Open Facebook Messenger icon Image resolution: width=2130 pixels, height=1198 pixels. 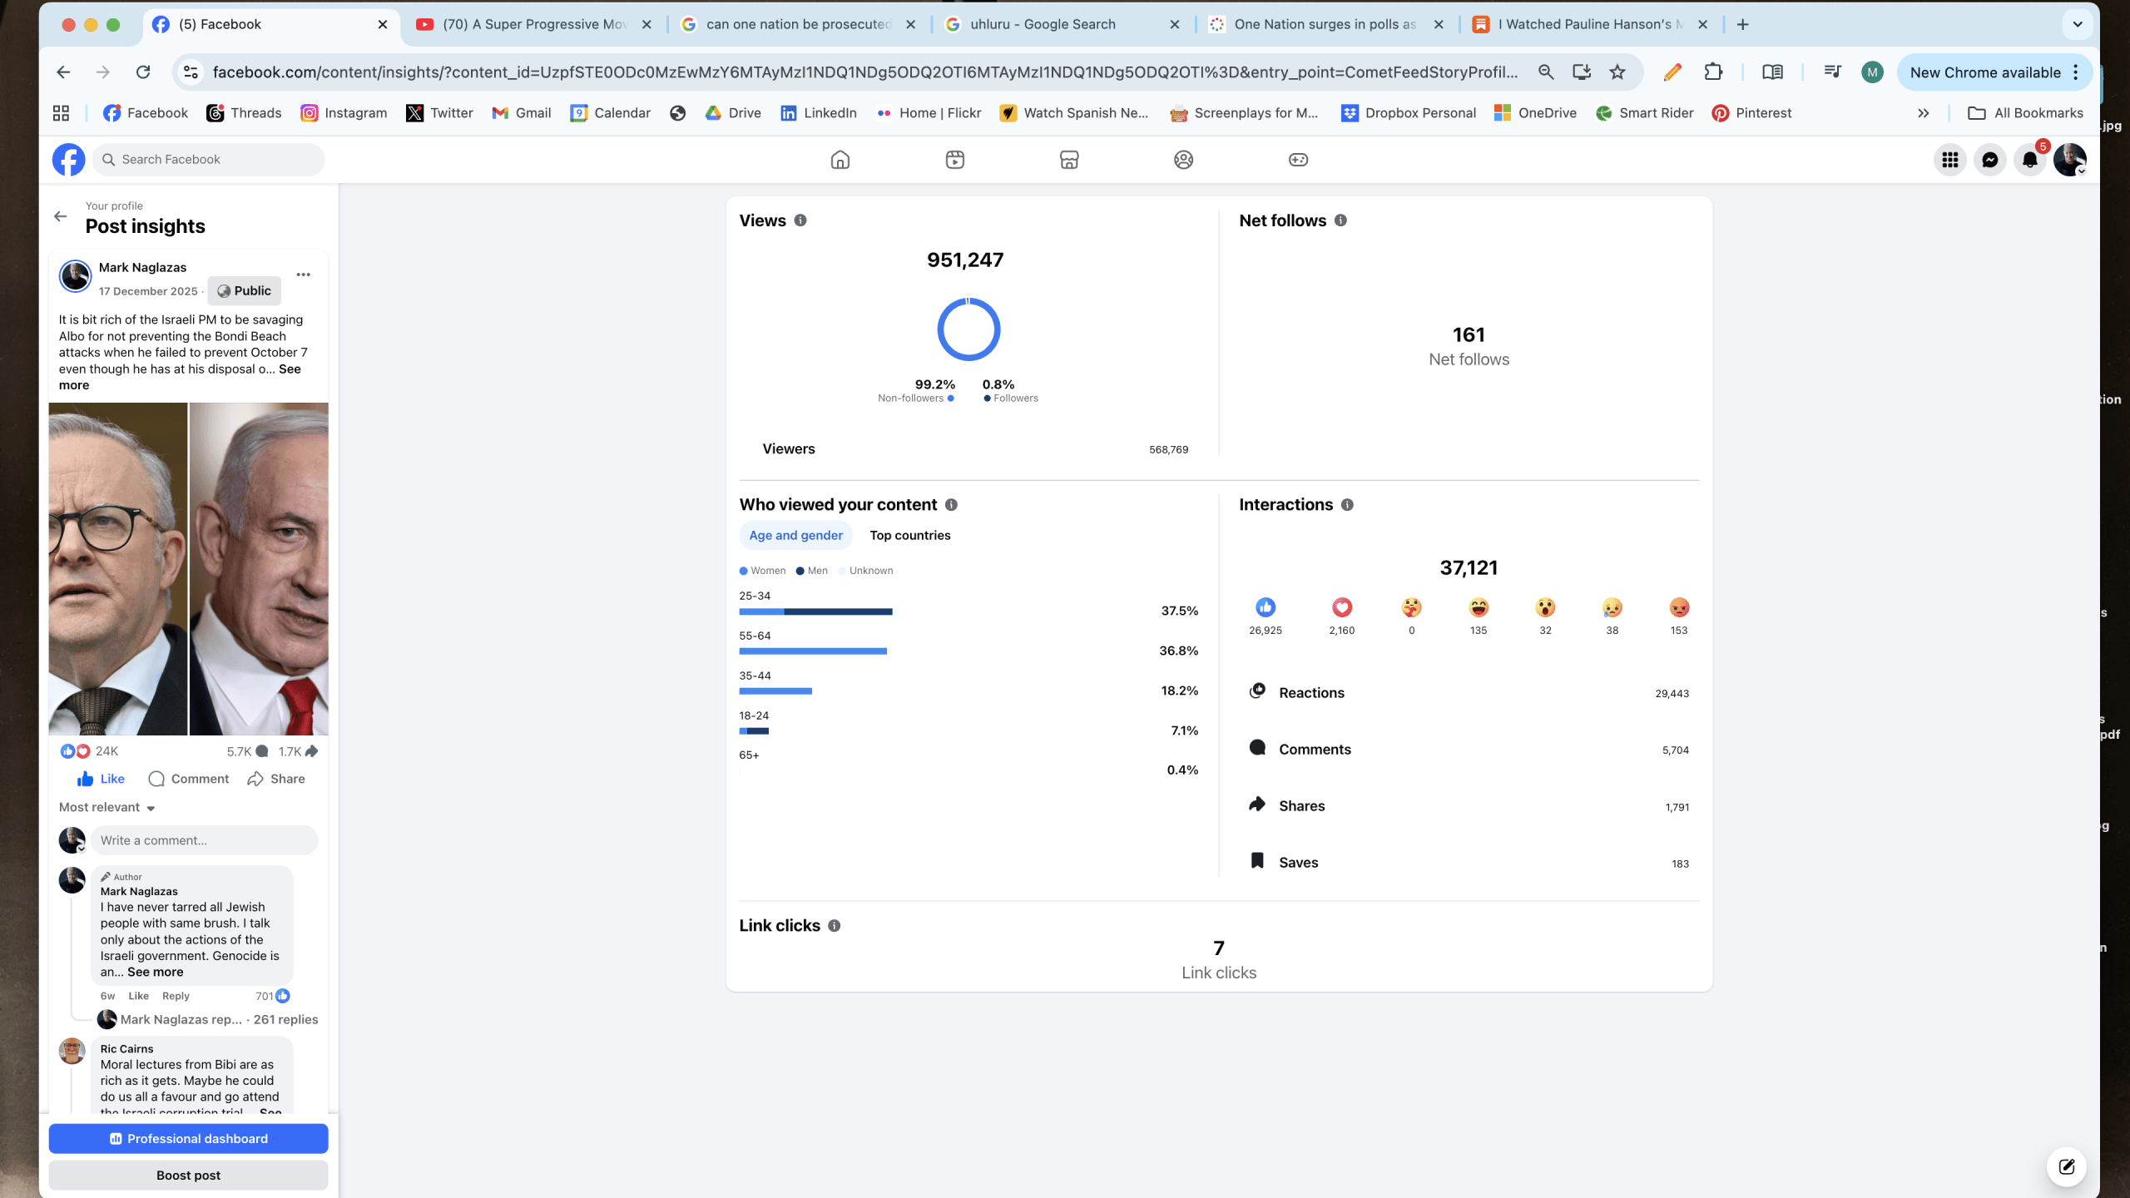(x=1989, y=160)
